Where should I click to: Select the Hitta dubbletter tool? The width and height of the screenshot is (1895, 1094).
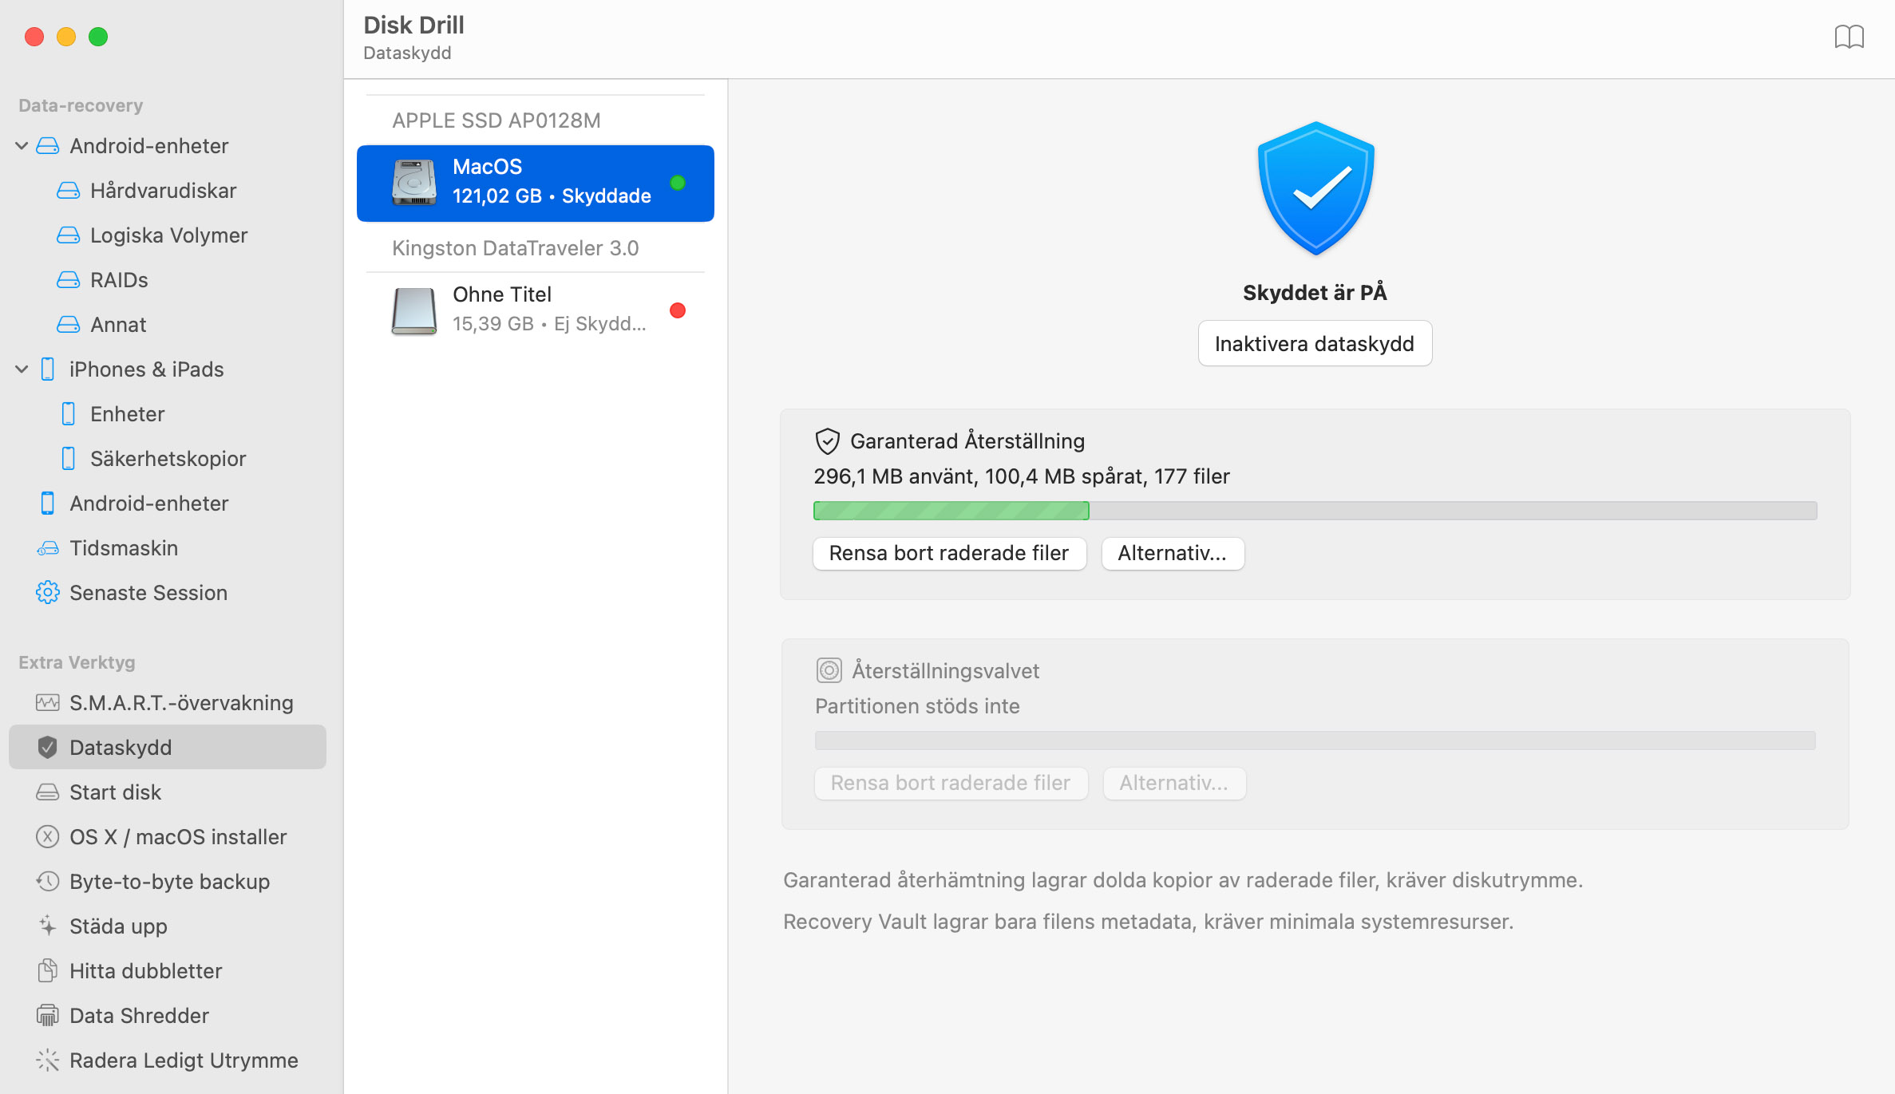(x=146, y=970)
